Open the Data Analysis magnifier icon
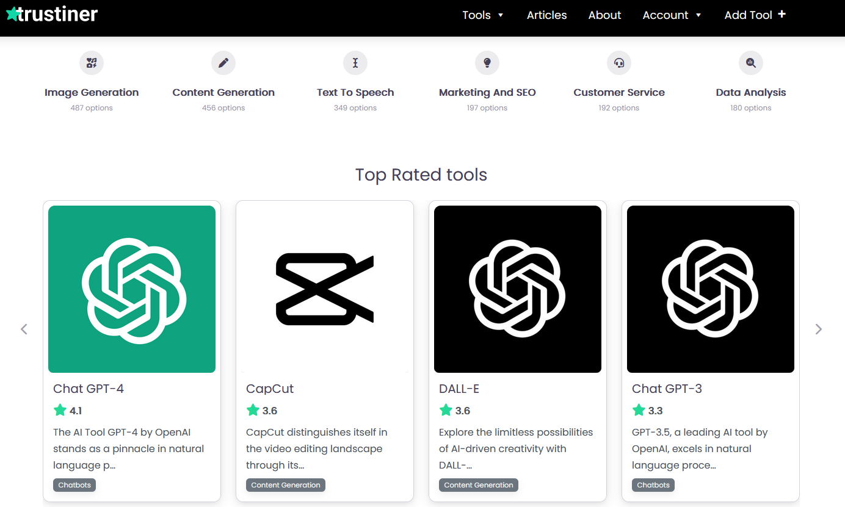Viewport: 845px width, 507px height. [751, 62]
